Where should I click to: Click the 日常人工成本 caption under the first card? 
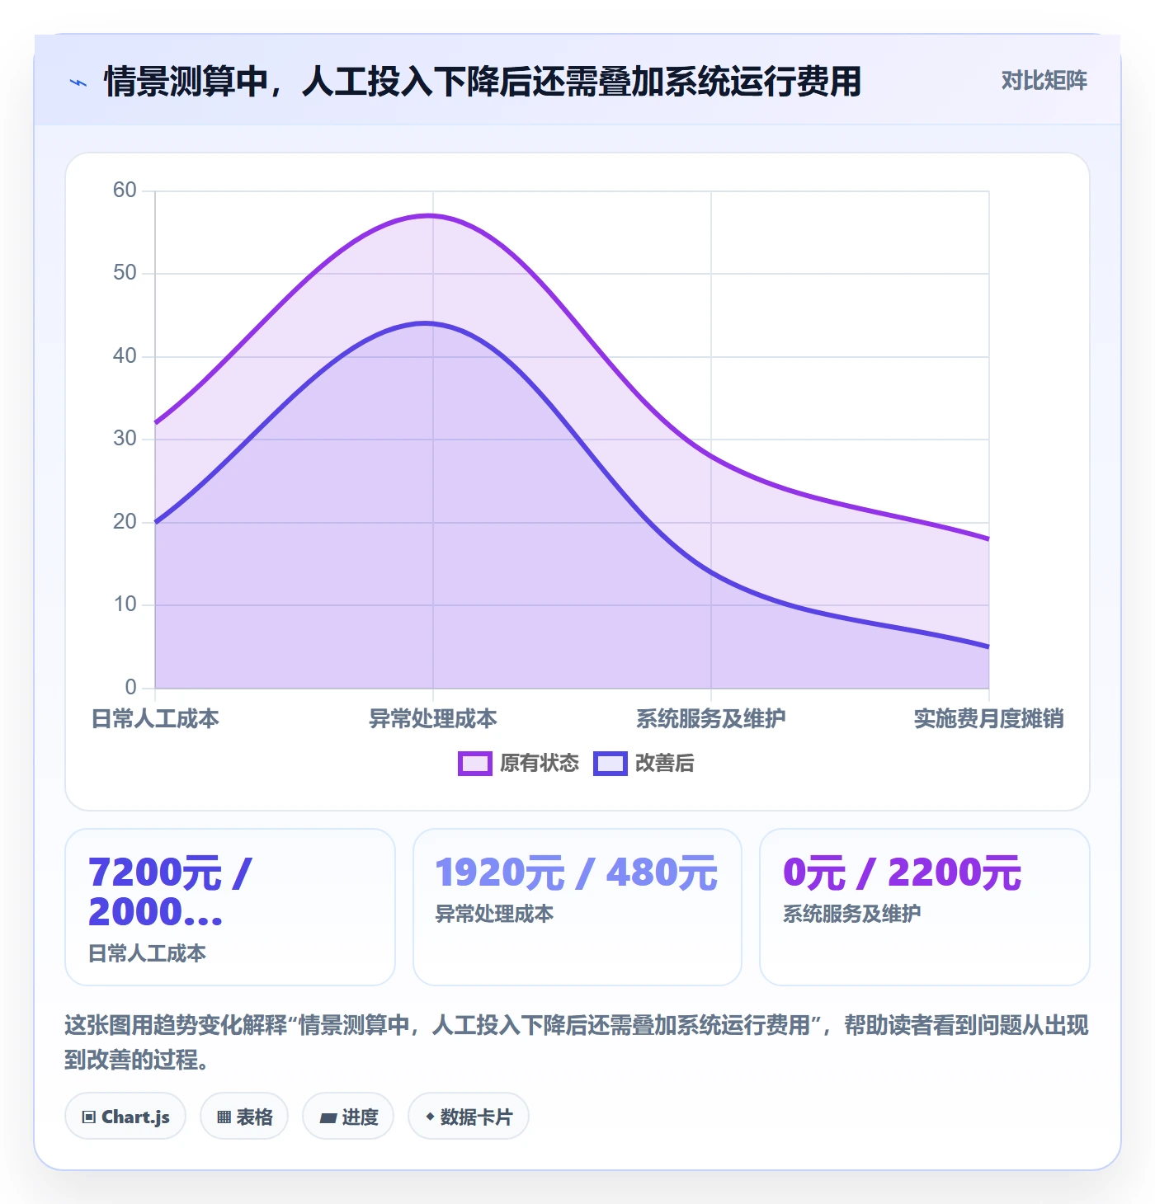[x=147, y=953]
